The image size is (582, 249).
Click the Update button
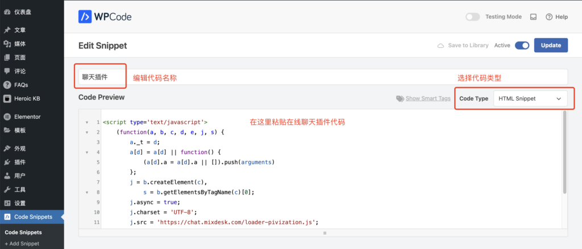click(x=551, y=45)
